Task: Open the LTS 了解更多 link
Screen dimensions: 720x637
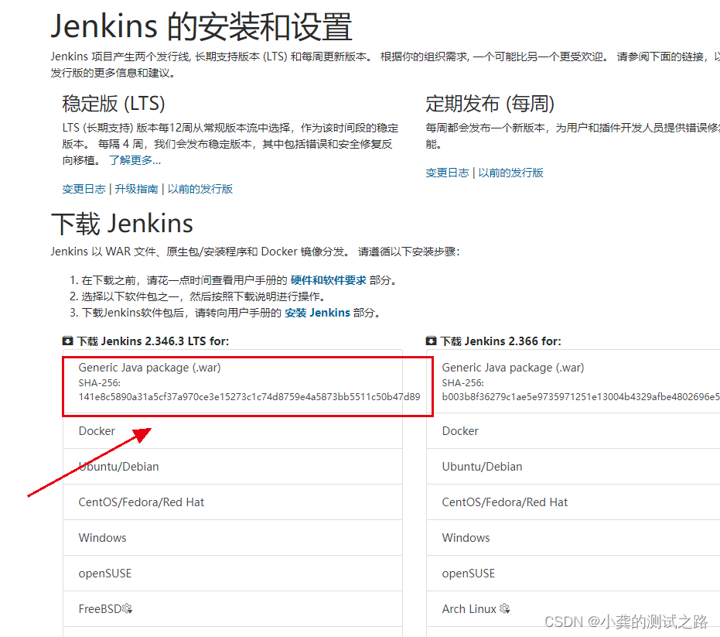Action: click(135, 160)
